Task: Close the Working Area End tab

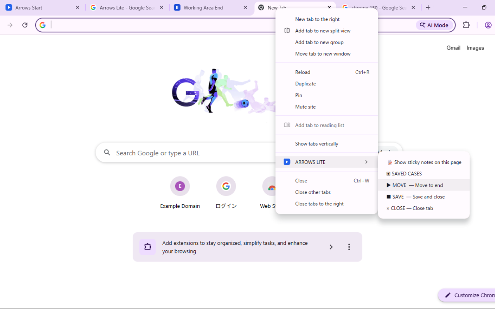Action: [x=246, y=8]
